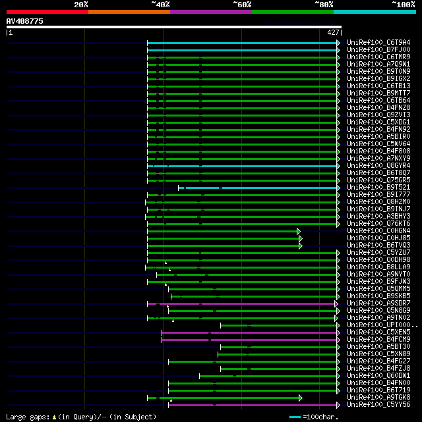Screen dimensions: 422x422
Task: Click the cyan alignment bar for UniRef100_C6T9A4
Action: 243,43
